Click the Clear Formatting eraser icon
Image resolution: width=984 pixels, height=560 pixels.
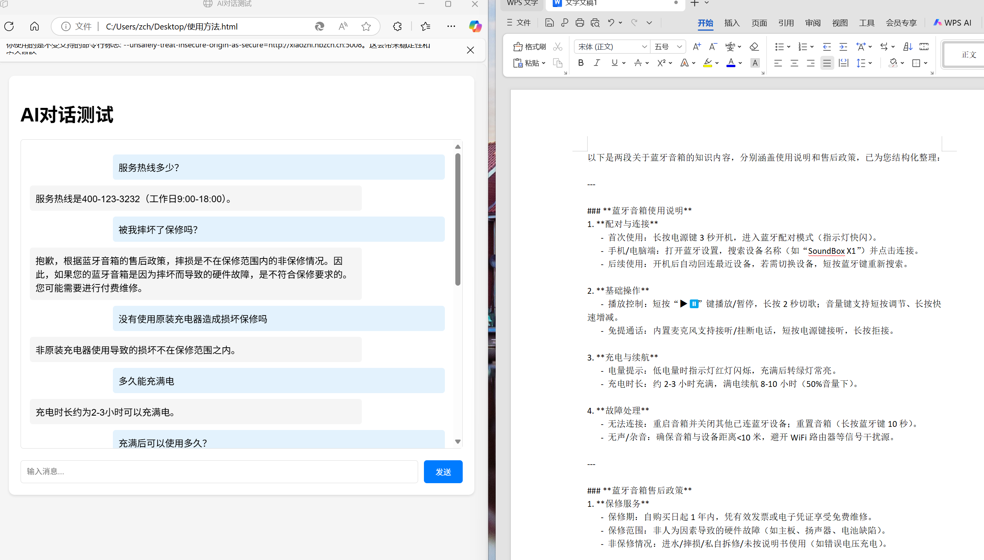tap(754, 47)
